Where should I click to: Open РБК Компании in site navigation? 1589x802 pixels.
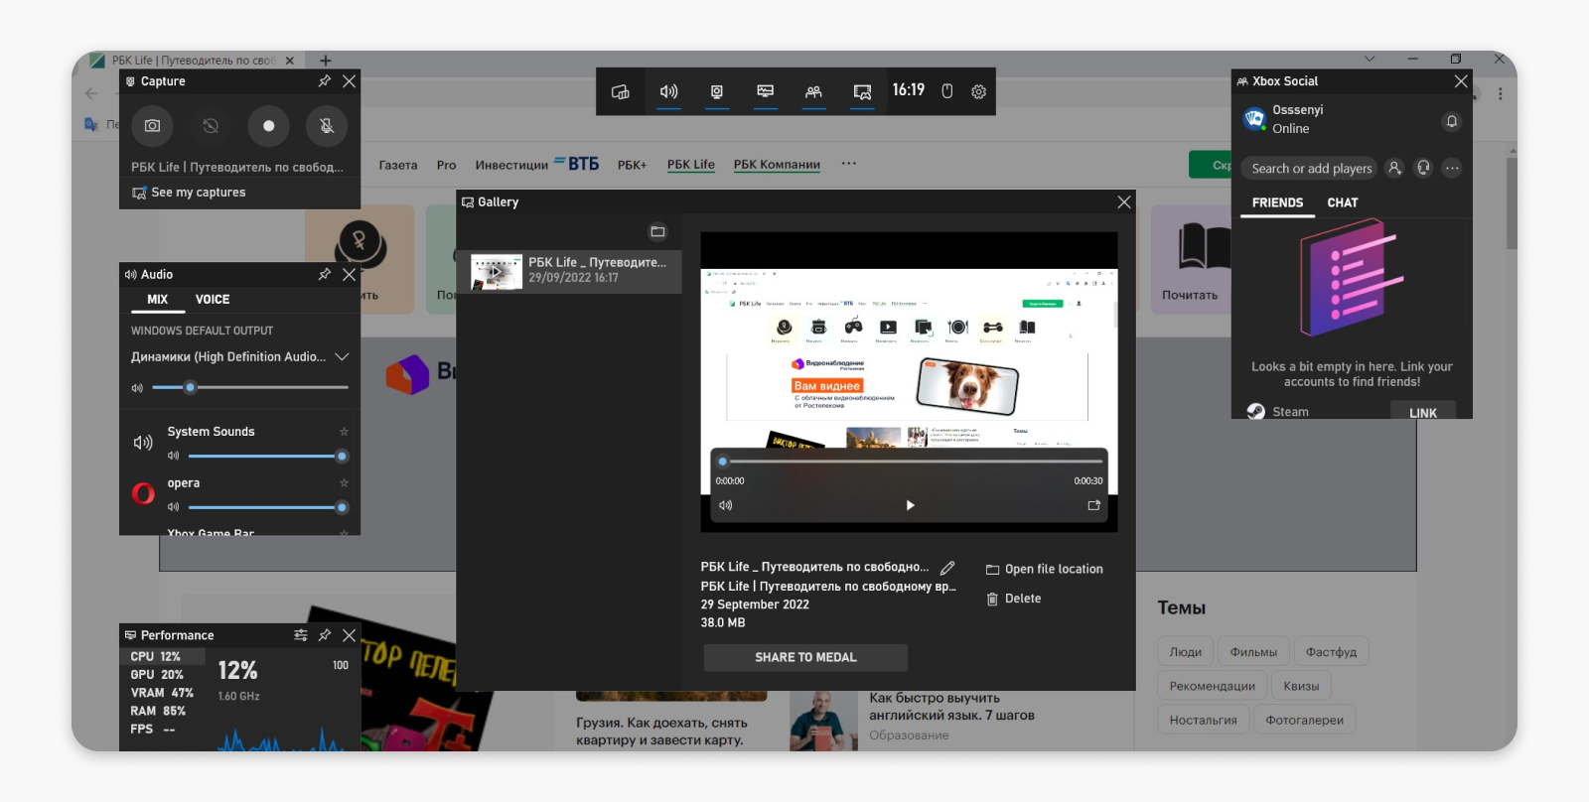[x=777, y=165]
